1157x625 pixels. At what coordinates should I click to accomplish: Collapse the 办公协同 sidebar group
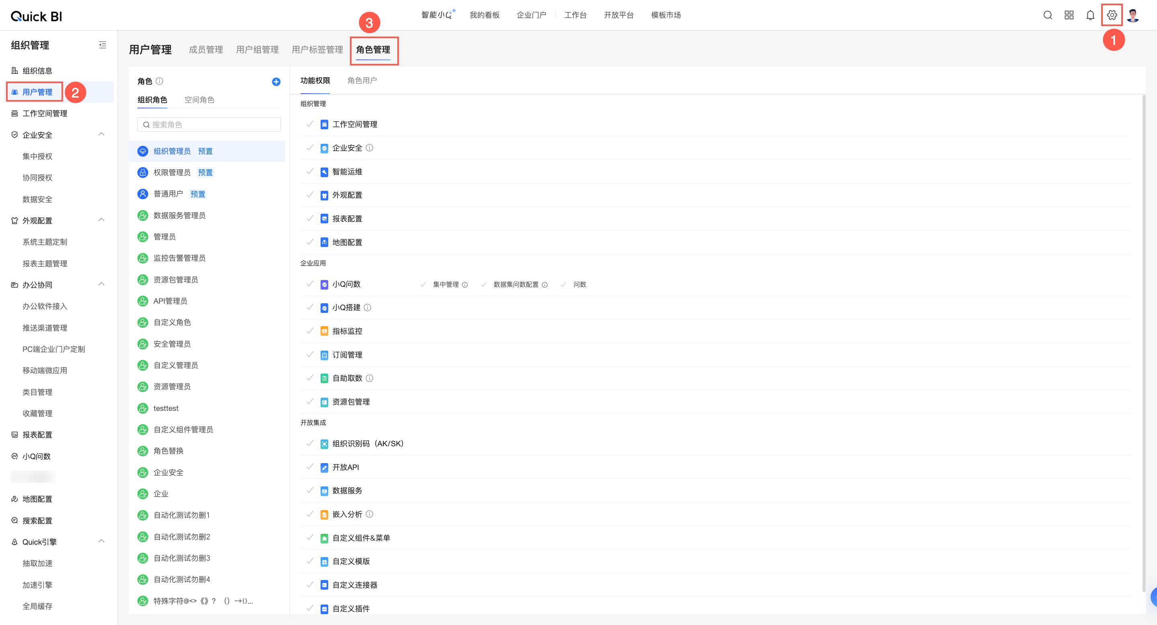(x=102, y=284)
